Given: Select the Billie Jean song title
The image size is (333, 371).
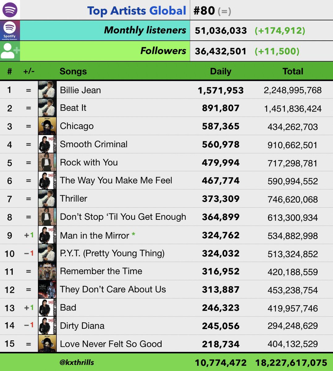Looking at the screenshot, I should coord(80,90).
